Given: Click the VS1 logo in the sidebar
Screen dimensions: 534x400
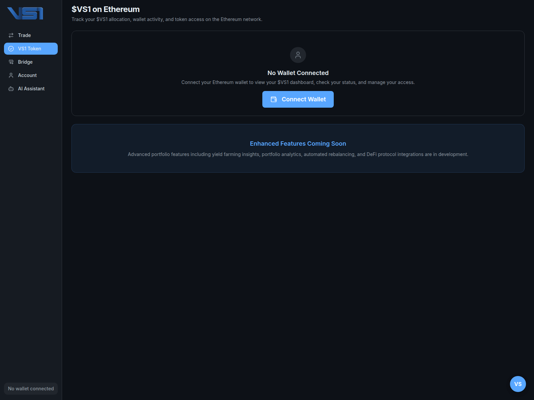Looking at the screenshot, I should 25,13.
